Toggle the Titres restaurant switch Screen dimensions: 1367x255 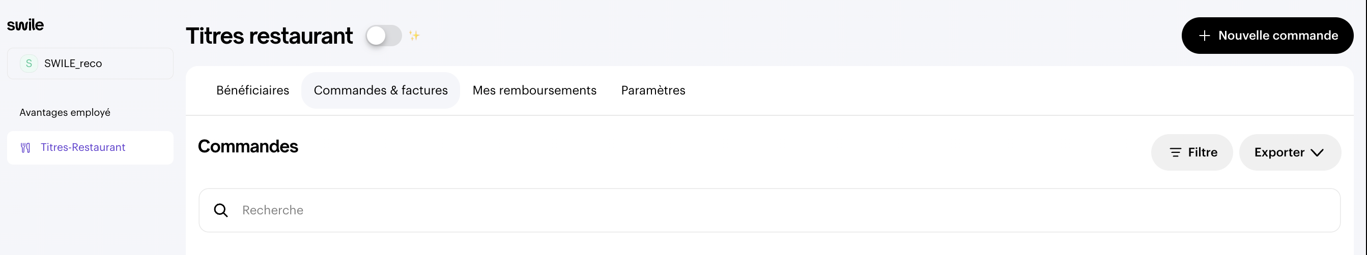tap(384, 36)
